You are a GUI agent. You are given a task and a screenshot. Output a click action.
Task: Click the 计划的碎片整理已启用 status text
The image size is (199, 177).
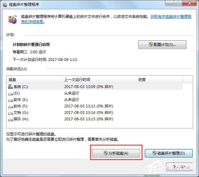31,45
